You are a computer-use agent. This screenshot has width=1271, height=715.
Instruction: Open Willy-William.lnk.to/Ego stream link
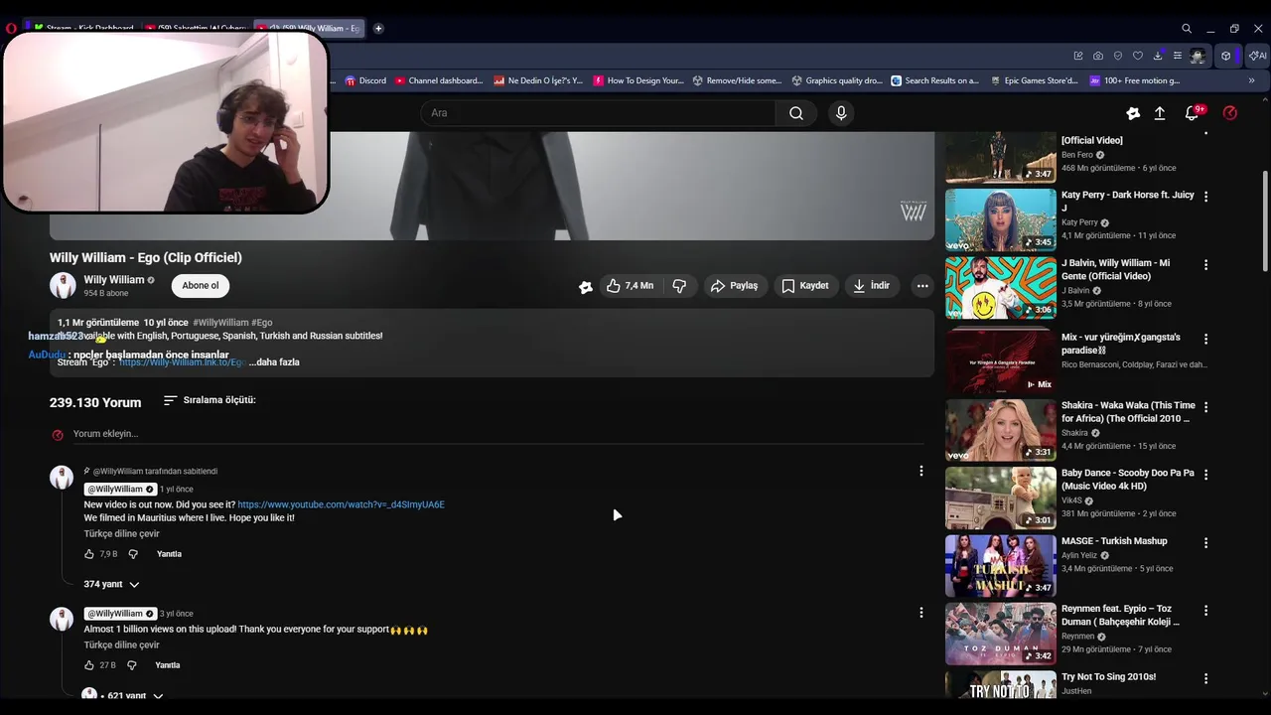(x=183, y=362)
